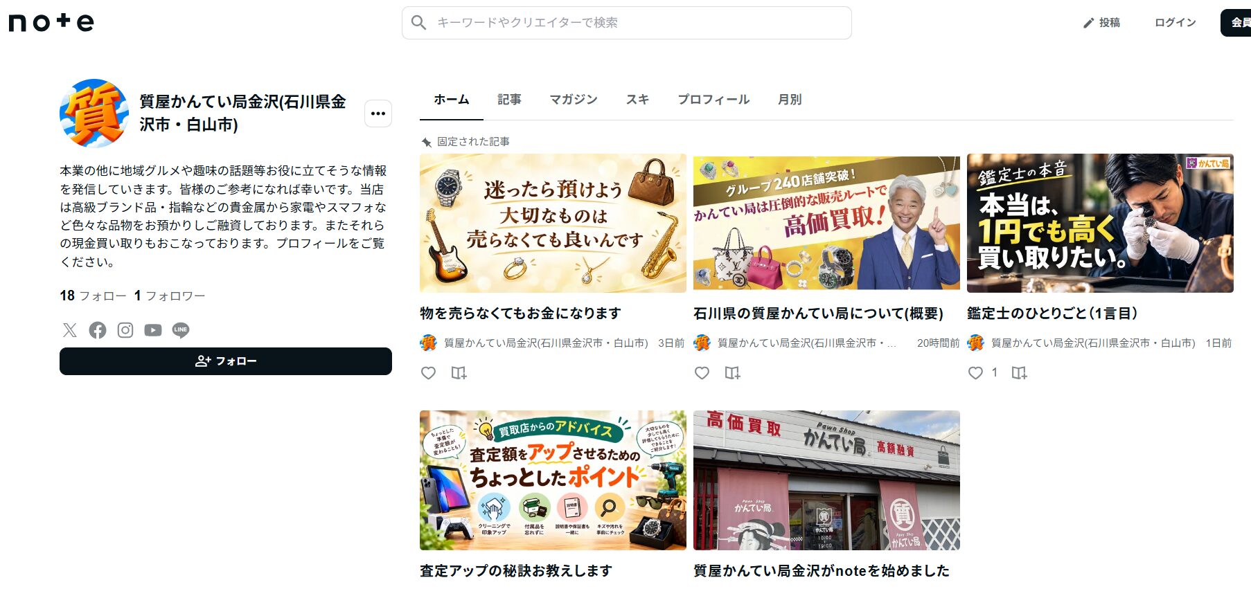Open the 査定額をアップ article thumbnail

tap(553, 480)
